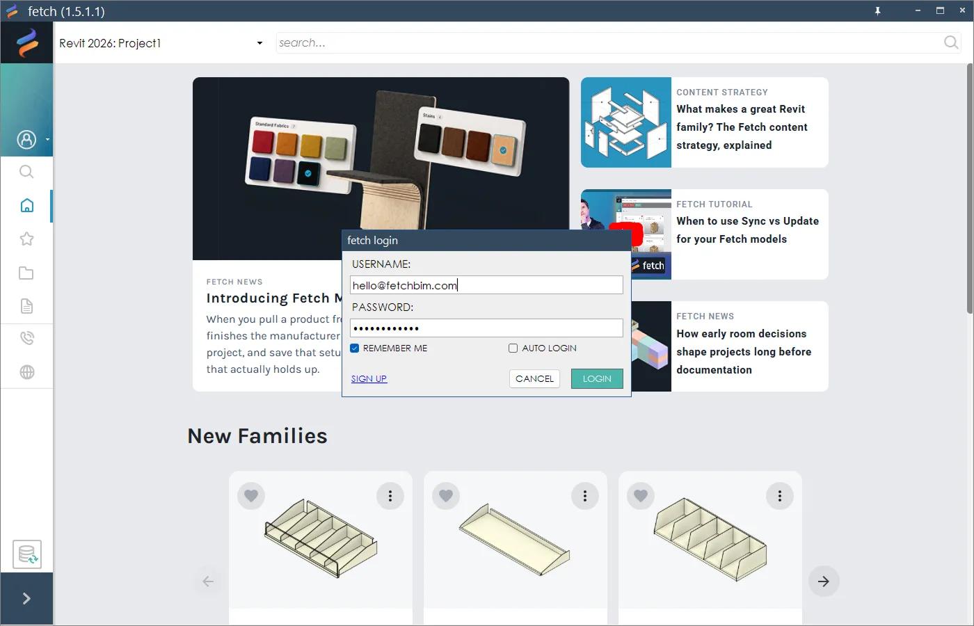Screen dimensions: 974x626
Task: Click the 'New Families' heading
Action: click(x=257, y=436)
